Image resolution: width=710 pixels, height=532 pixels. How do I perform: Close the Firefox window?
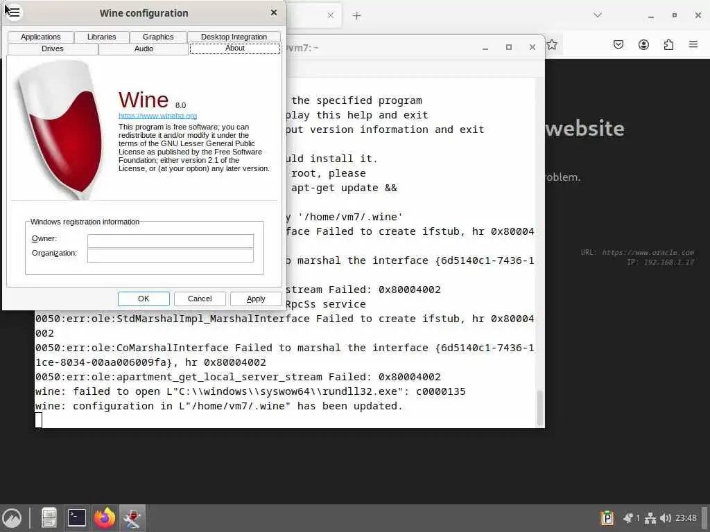coord(698,15)
